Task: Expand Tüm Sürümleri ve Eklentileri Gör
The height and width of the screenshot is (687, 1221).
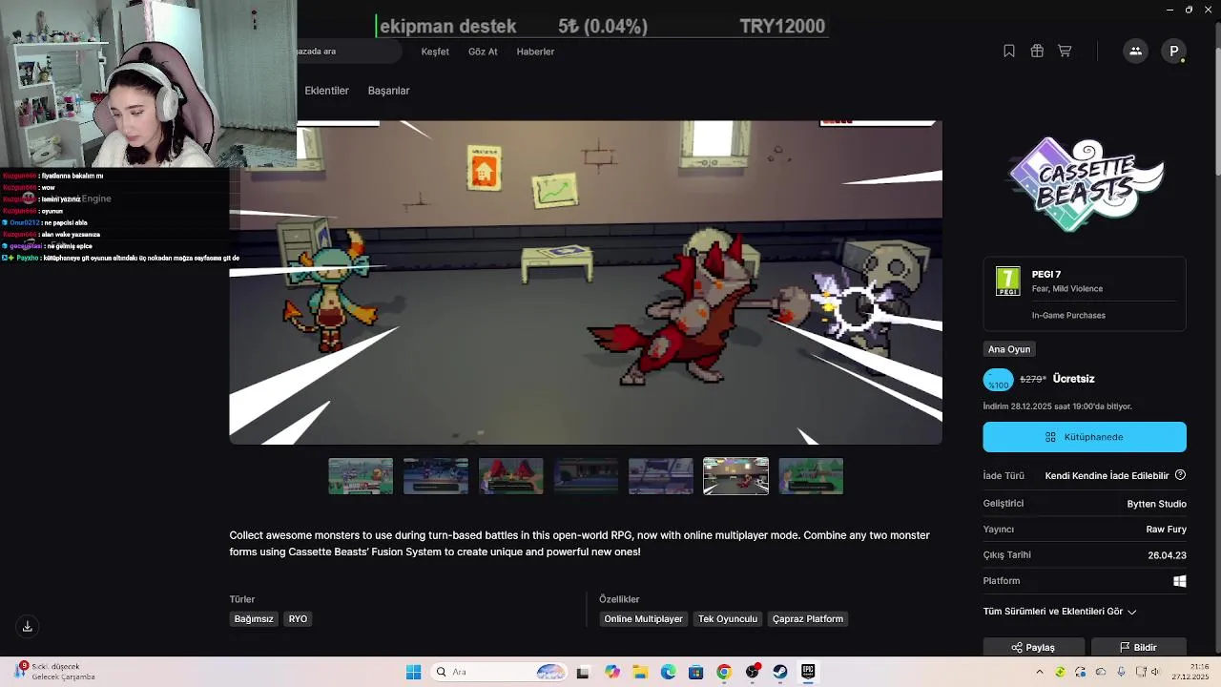Action: [1060, 612]
